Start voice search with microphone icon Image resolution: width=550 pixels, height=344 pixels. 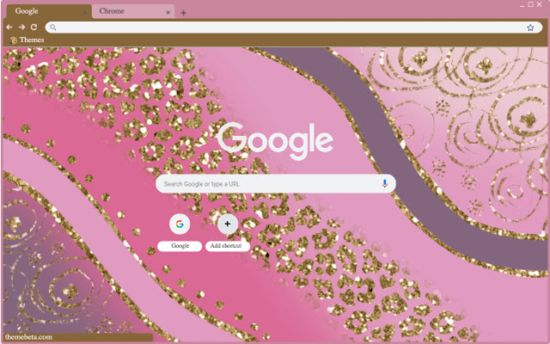click(x=384, y=183)
